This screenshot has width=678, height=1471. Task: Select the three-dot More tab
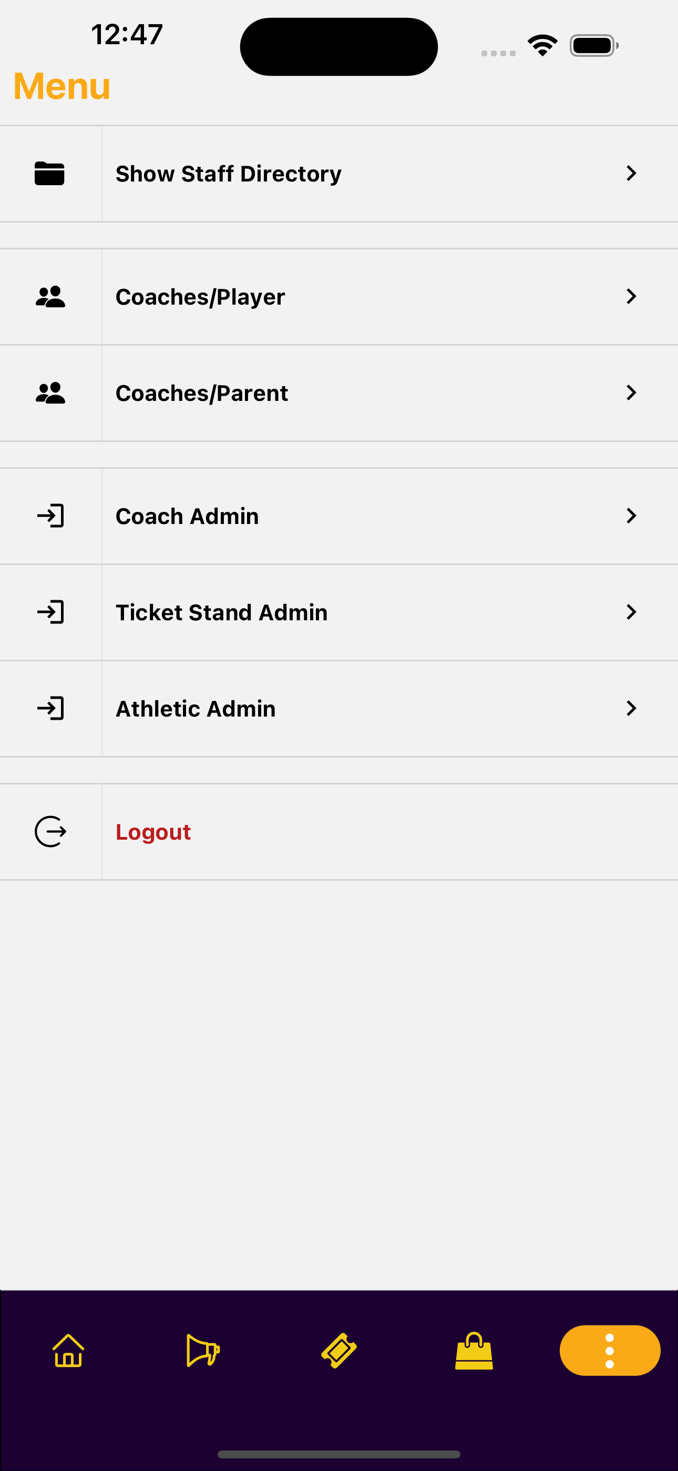click(610, 1351)
